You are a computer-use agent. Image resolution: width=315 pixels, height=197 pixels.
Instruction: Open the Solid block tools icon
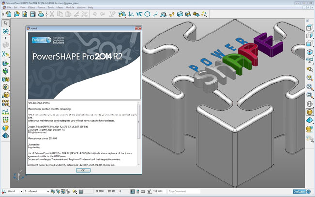180,14
